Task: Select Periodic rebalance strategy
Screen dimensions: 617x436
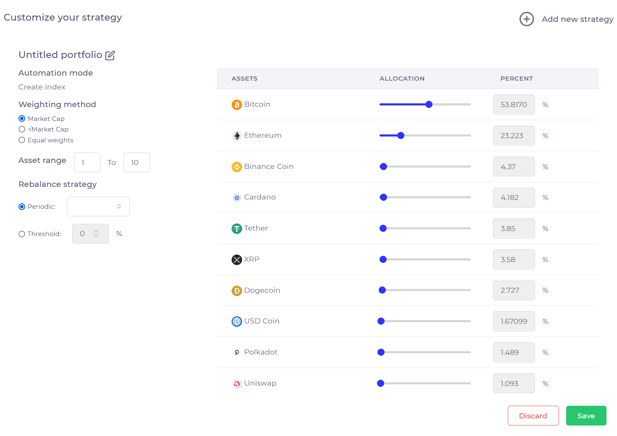Action: [x=22, y=207]
